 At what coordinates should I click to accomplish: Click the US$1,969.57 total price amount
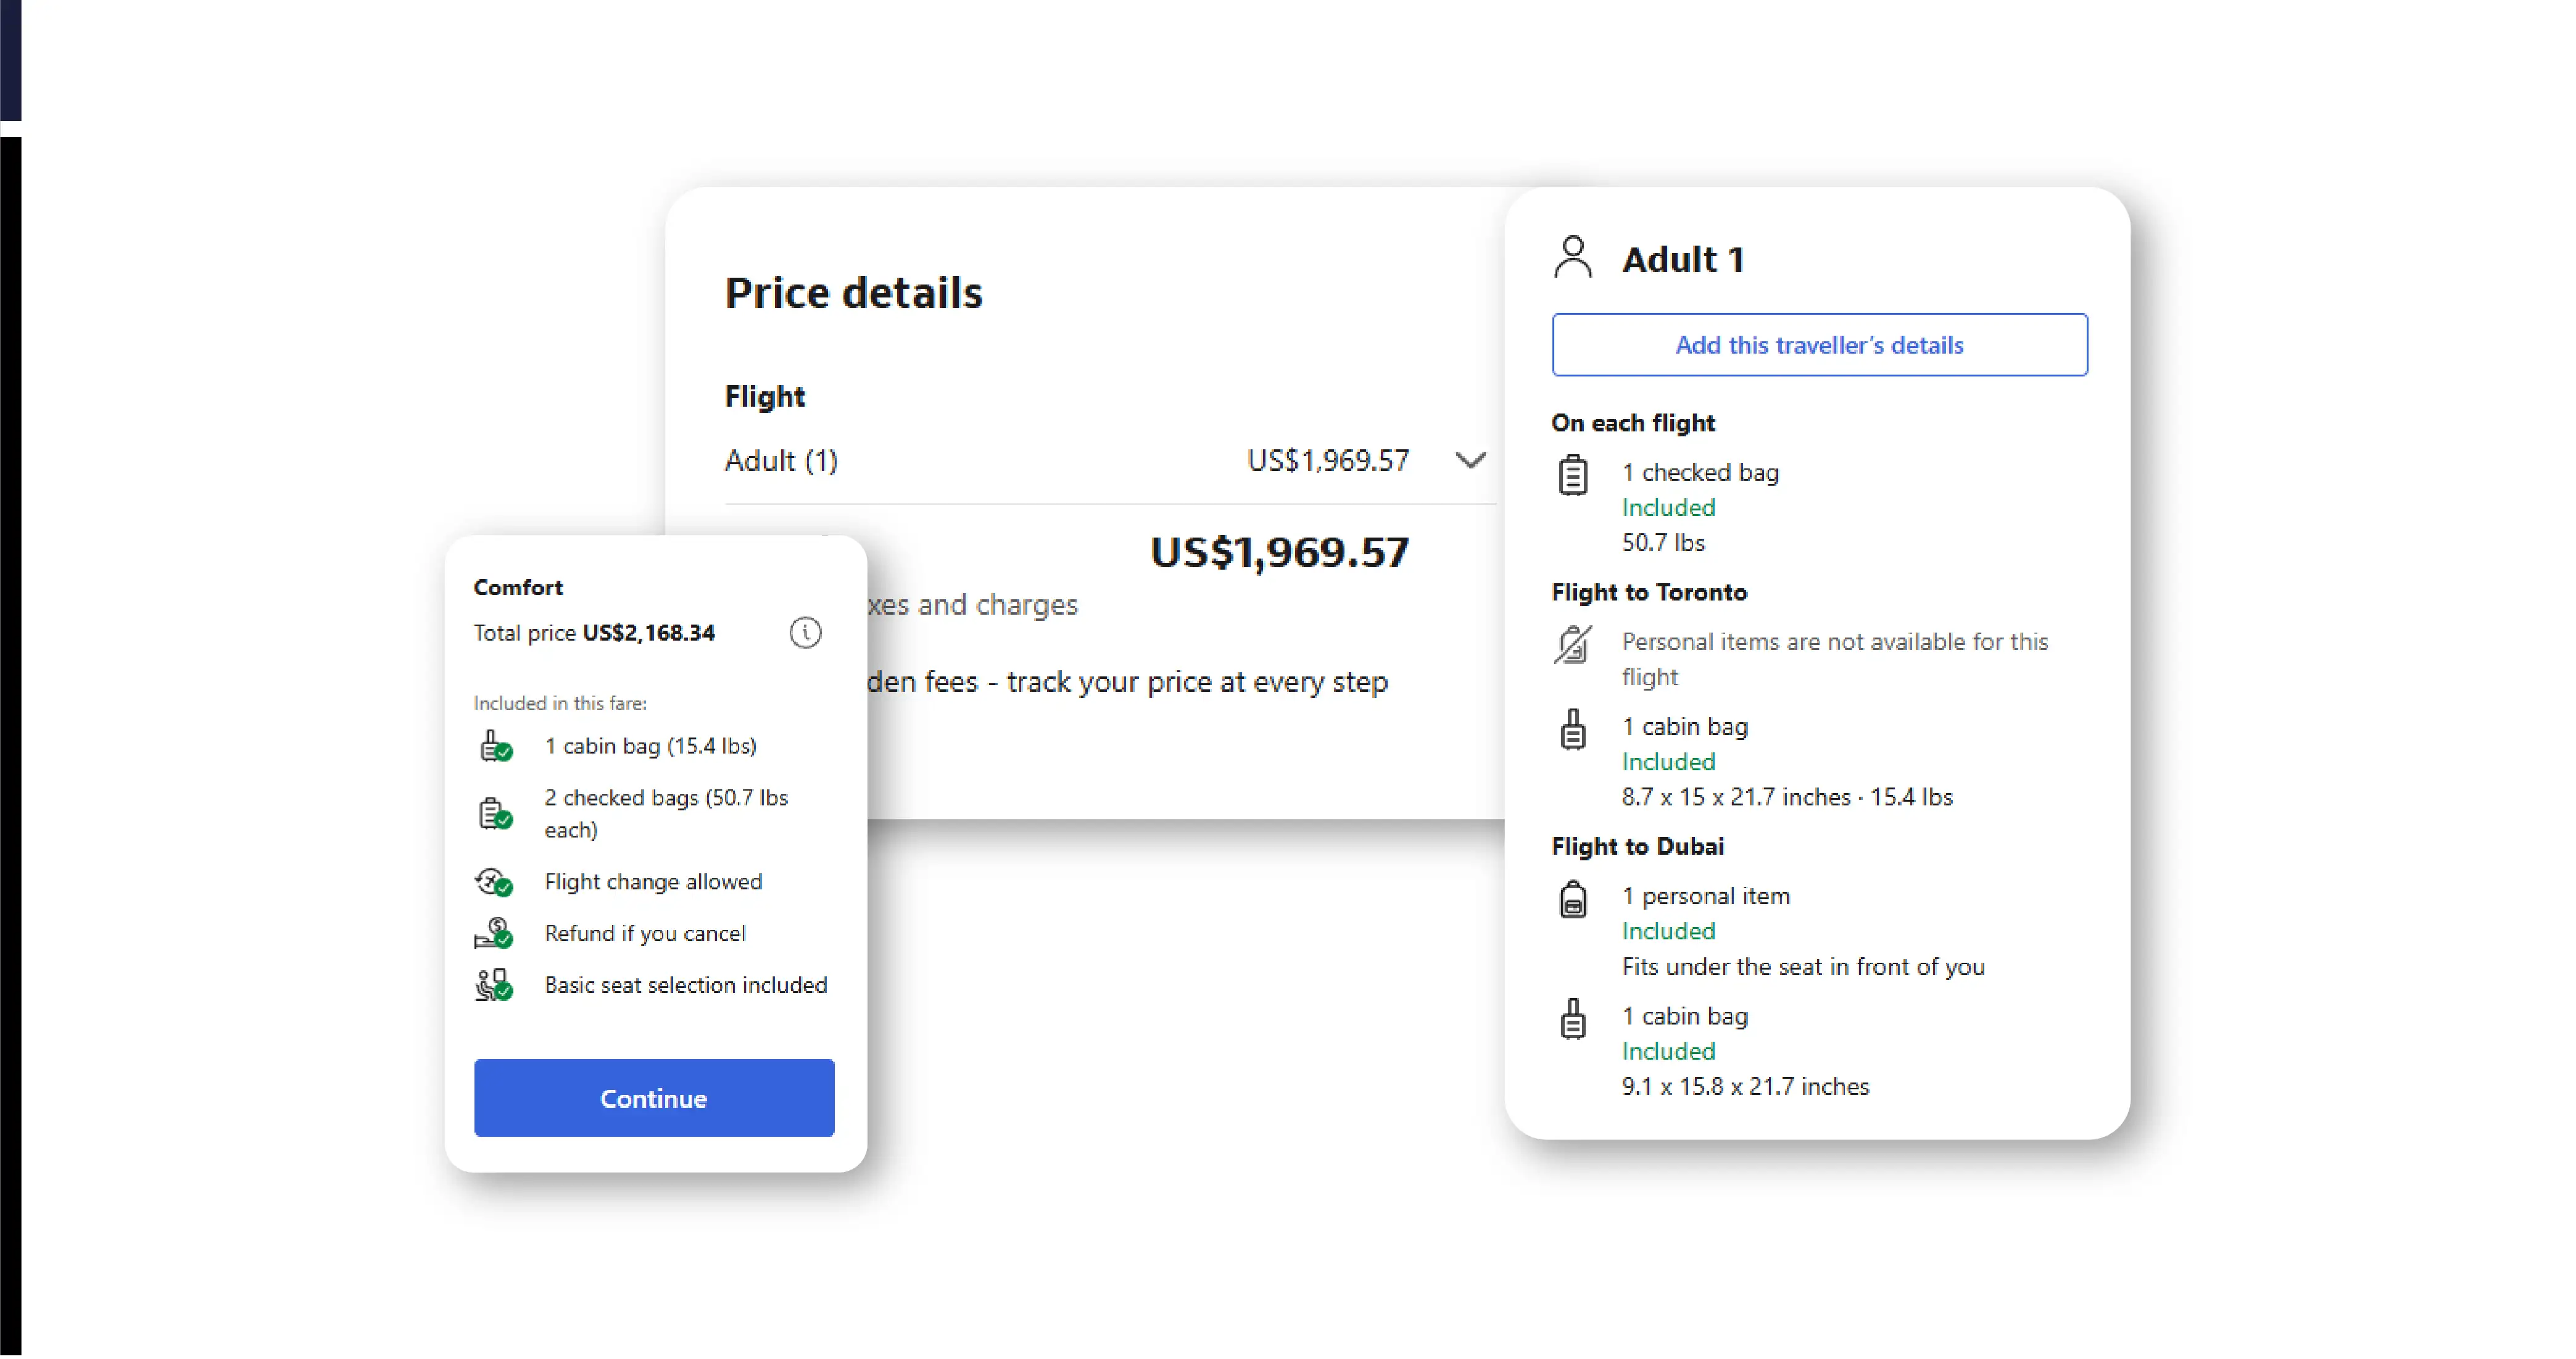(1279, 552)
